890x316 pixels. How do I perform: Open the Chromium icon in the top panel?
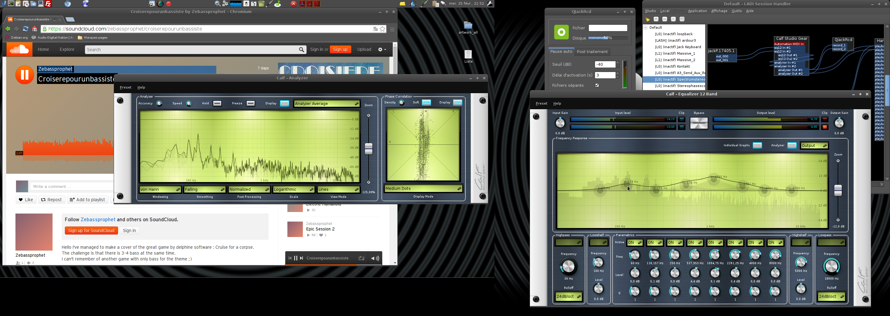pos(68,4)
